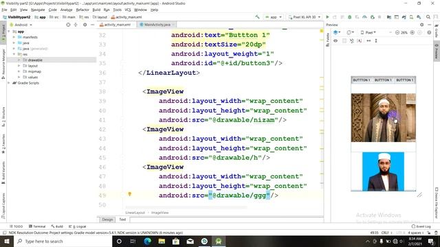The width and height of the screenshot is (440, 247).
Task: Select the layout folder in project tree
Action: point(32,66)
